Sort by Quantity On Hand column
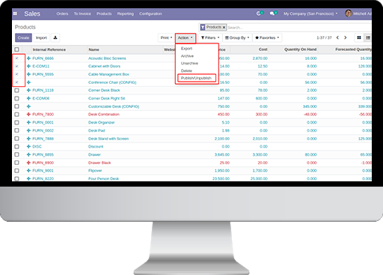 pyautogui.click(x=300, y=49)
